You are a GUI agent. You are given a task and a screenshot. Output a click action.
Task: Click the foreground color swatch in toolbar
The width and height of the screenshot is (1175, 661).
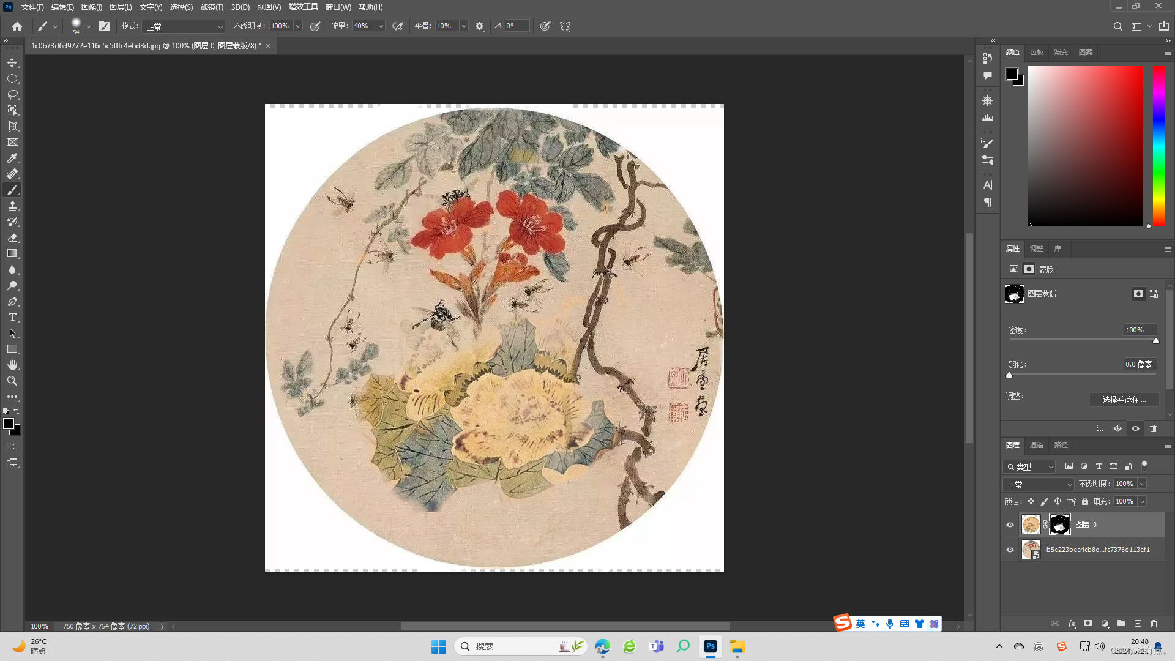pos(9,424)
